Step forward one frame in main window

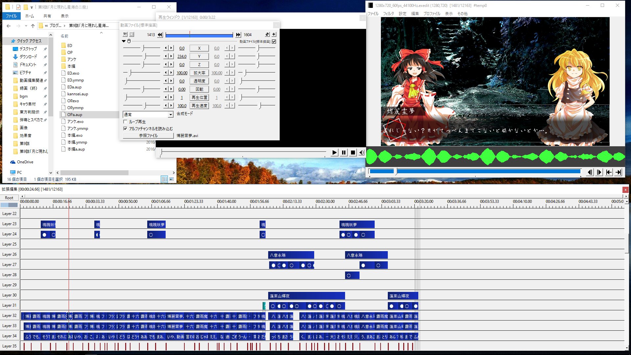click(x=599, y=172)
